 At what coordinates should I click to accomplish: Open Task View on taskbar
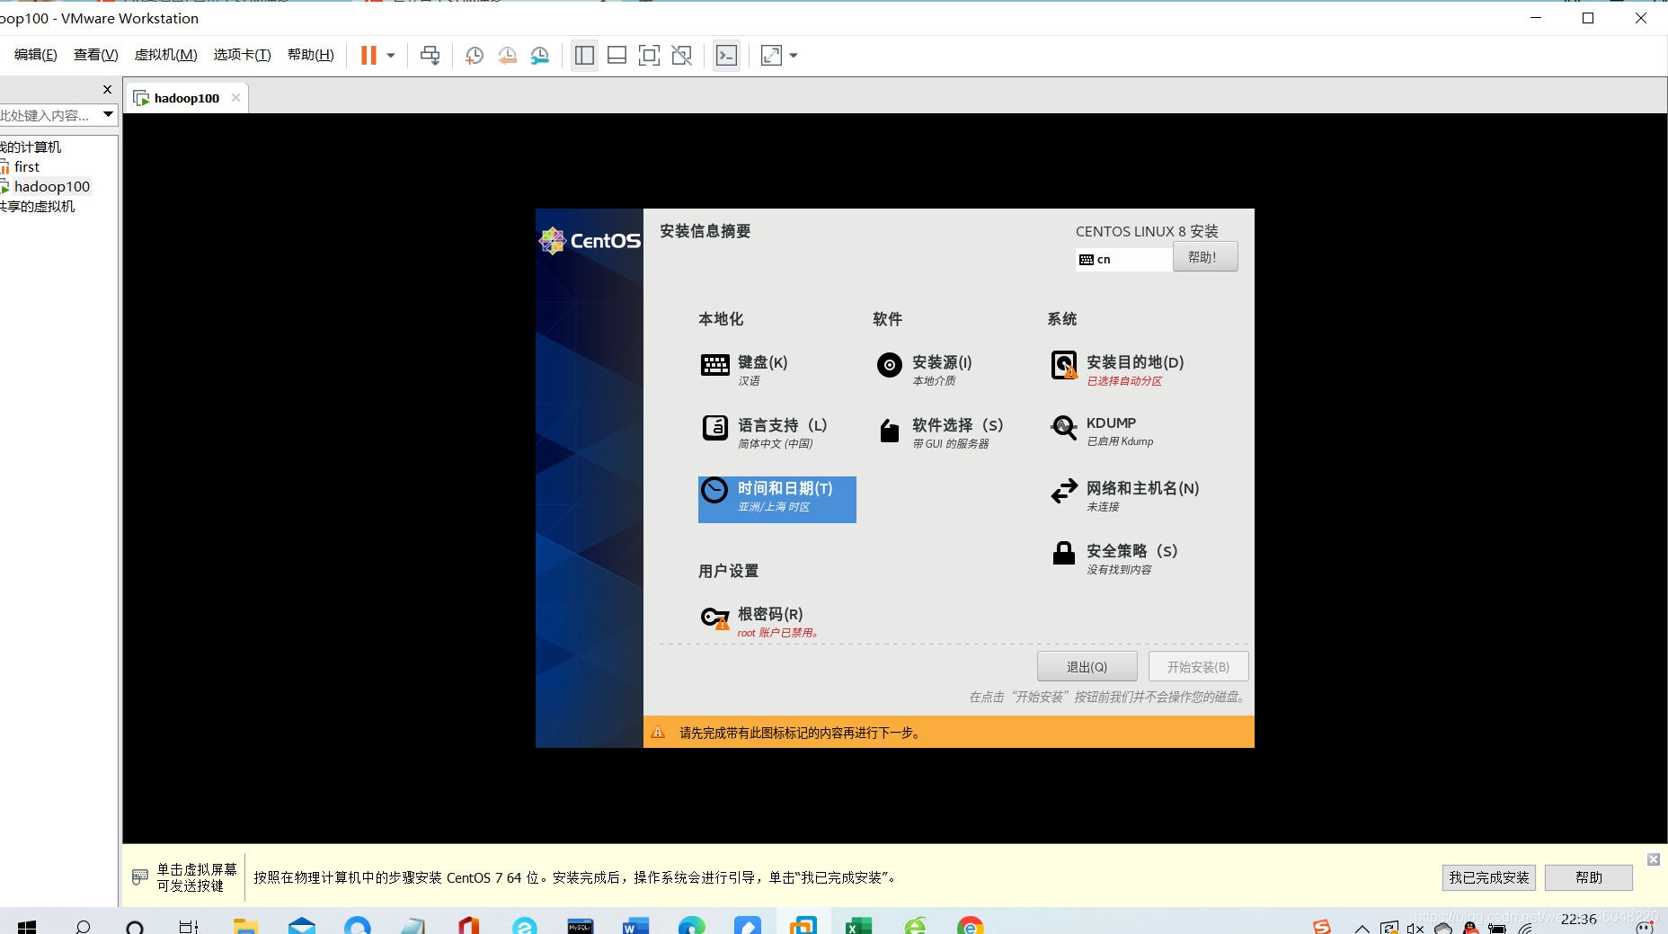coord(188,926)
